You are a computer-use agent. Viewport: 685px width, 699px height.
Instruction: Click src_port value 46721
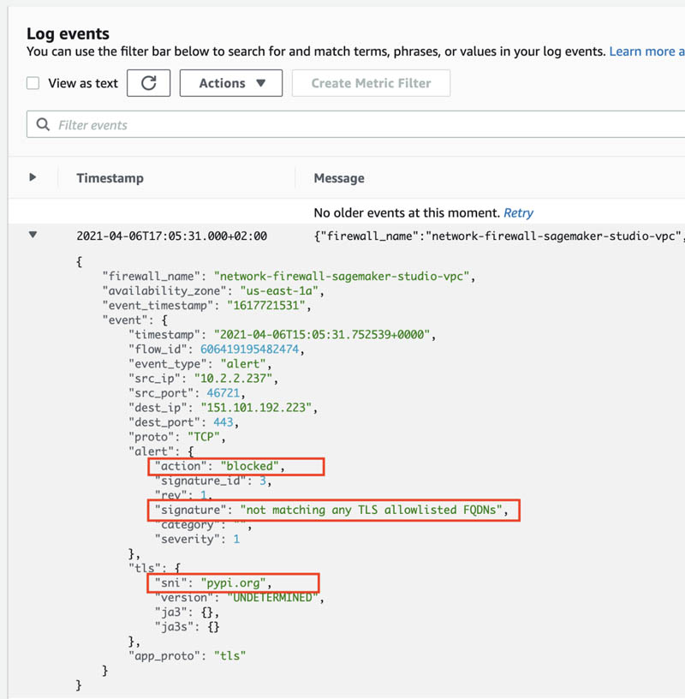pos(223,393)
